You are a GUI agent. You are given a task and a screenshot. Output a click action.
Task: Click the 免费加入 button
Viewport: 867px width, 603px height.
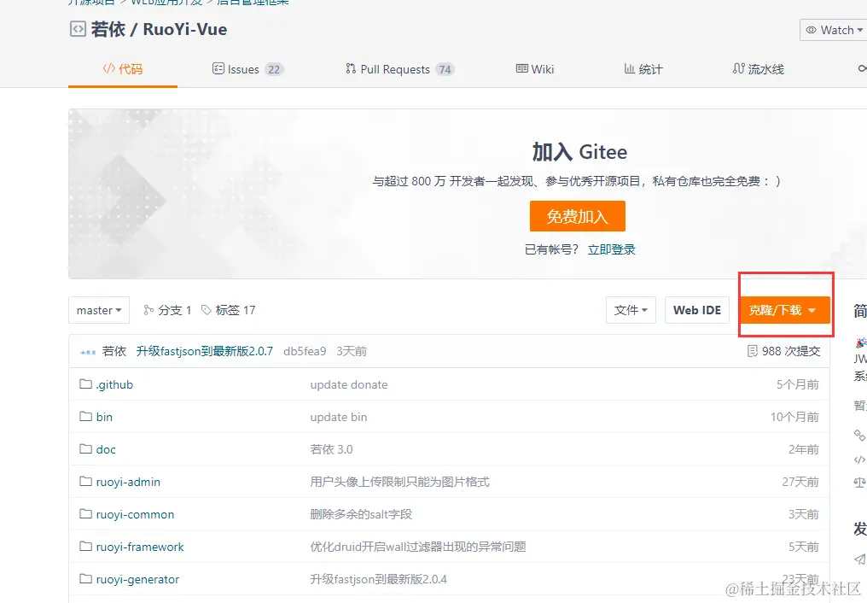tap(577, 216)
